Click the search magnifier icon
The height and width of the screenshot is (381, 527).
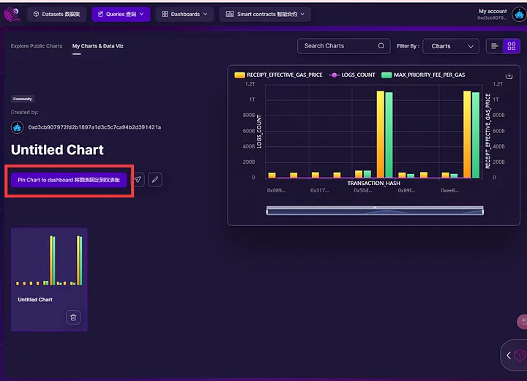point(381,46)
